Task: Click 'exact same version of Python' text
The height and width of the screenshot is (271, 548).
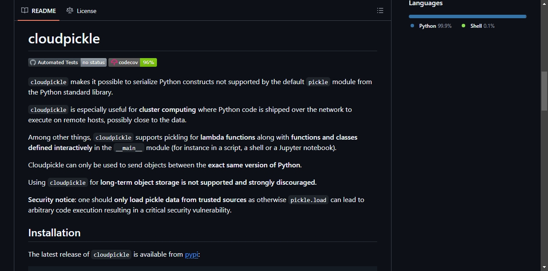Action: click(254, 165)
